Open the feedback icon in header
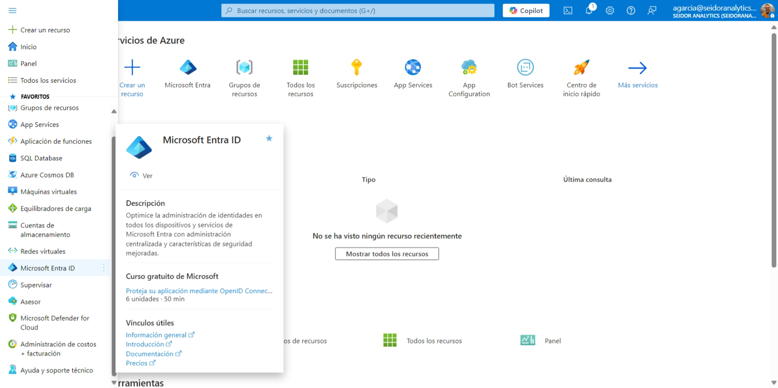 tap(652, 11)
